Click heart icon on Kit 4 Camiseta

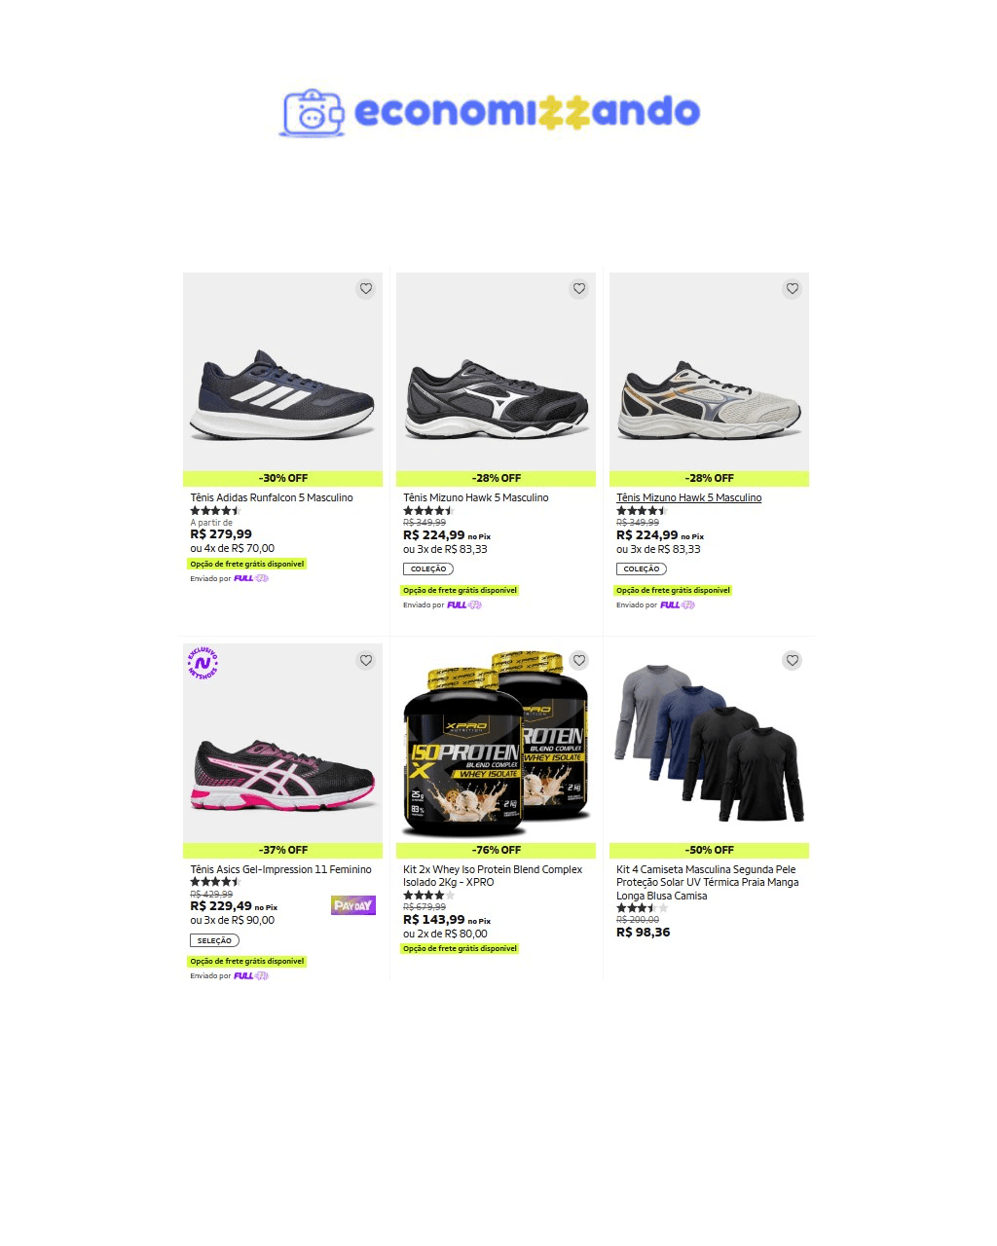[x=793, y=661]
